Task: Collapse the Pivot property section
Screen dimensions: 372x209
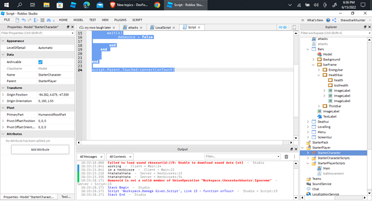Action: point(3,107)
